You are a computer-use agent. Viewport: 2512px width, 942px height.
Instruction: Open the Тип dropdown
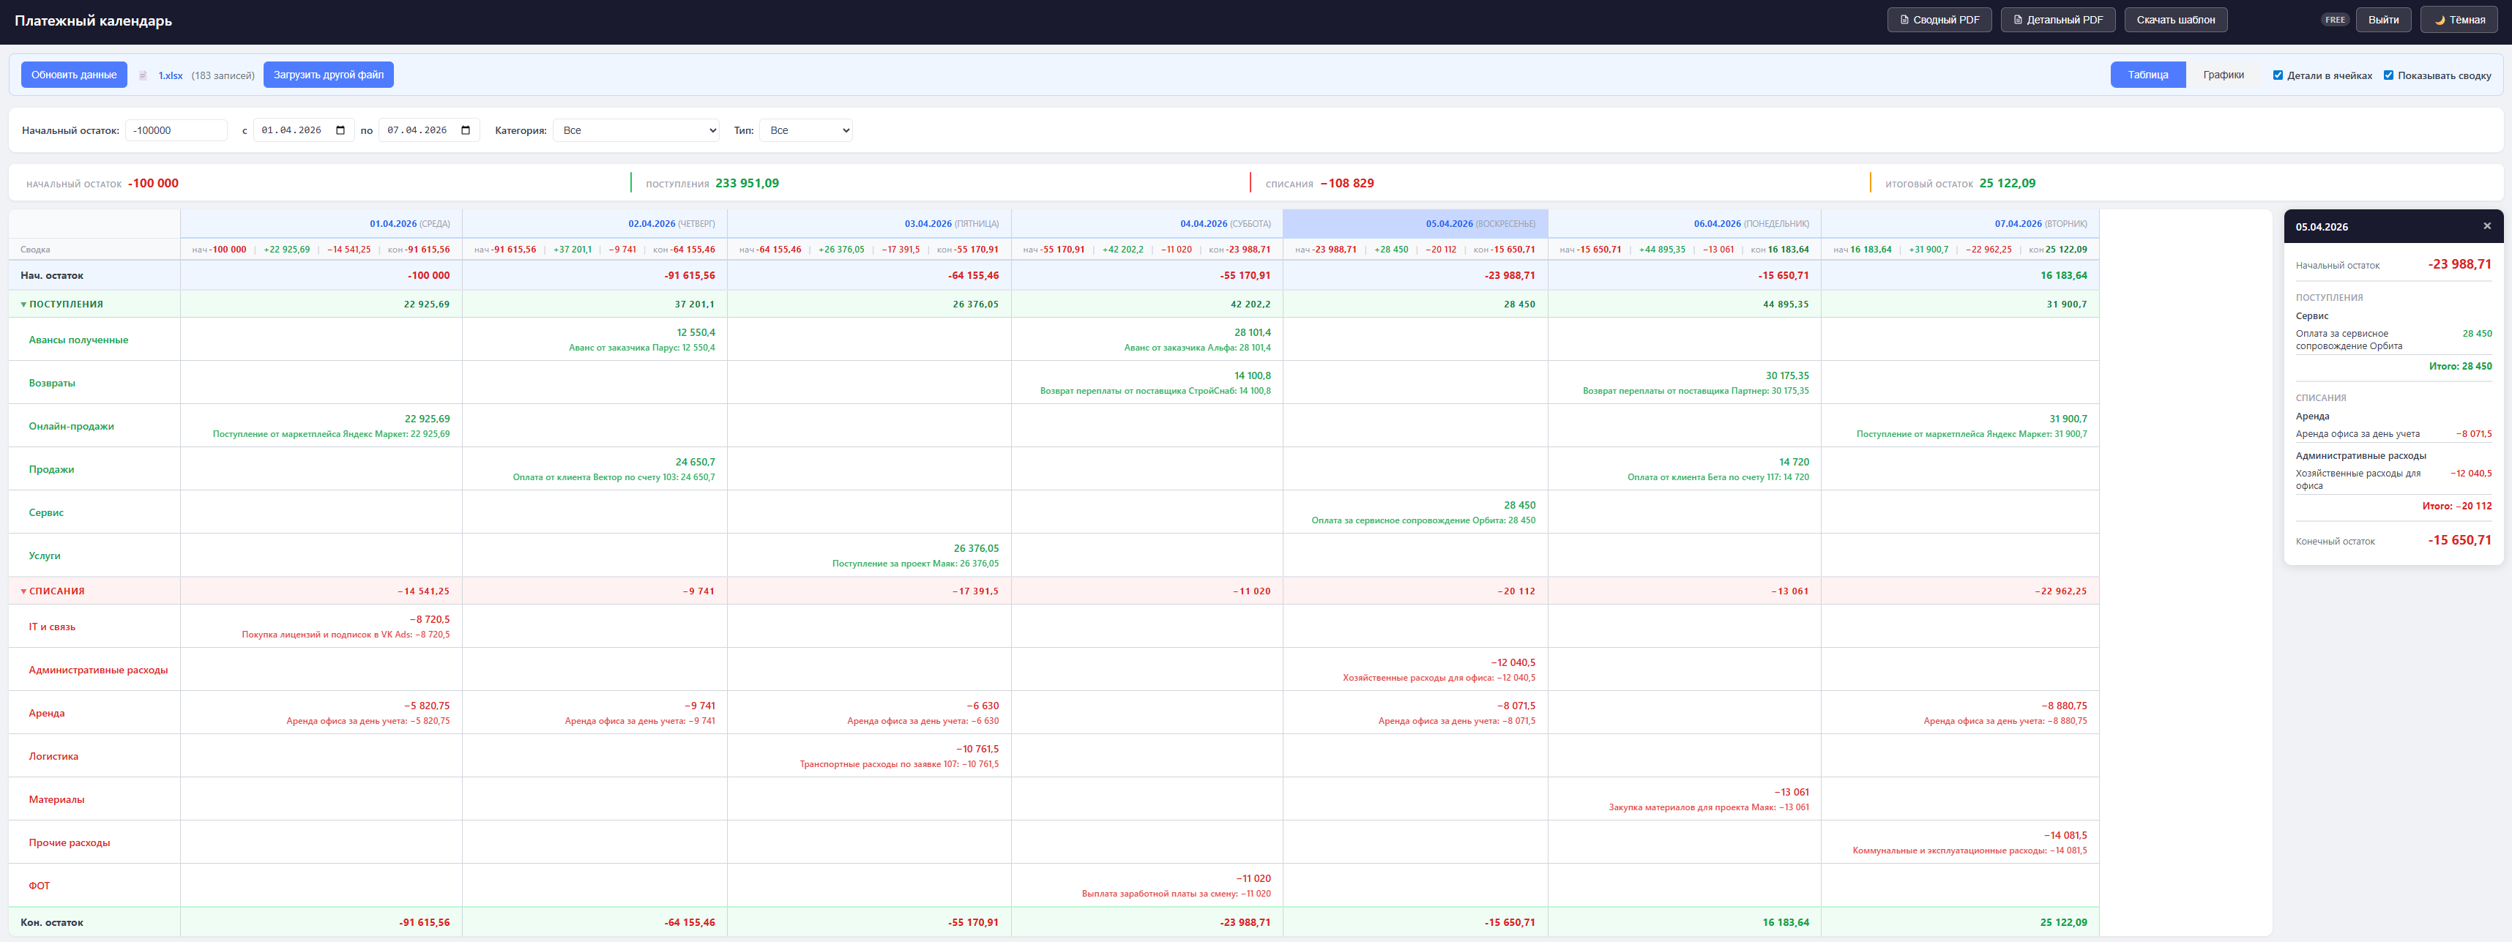coord(805,131)
